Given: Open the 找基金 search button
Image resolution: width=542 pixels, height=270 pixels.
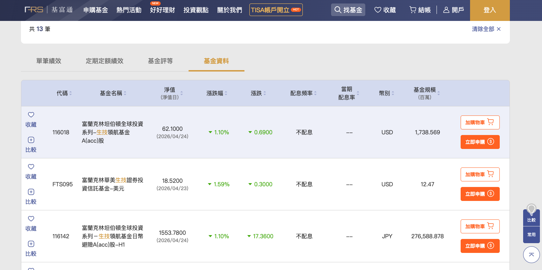Looking at the screenshot, I should coord(348,10).
